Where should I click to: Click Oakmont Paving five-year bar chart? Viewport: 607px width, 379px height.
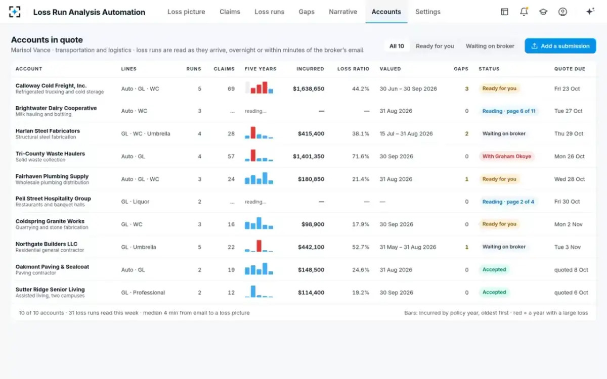click(259, 268)
